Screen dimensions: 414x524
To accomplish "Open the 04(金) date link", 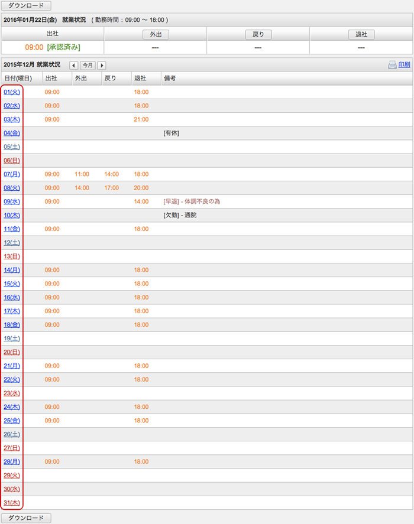I will [12, 133].
